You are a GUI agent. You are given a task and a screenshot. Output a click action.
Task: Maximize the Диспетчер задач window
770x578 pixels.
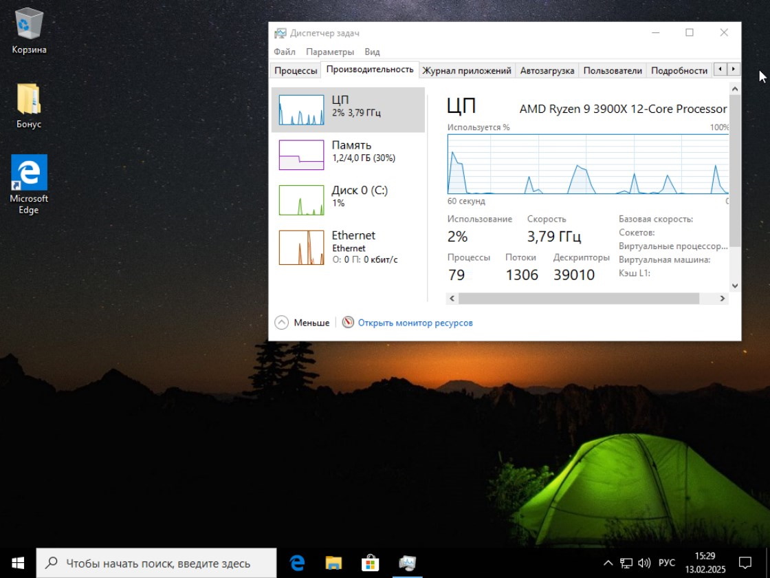pyautogui.click(x=690, y=32)
